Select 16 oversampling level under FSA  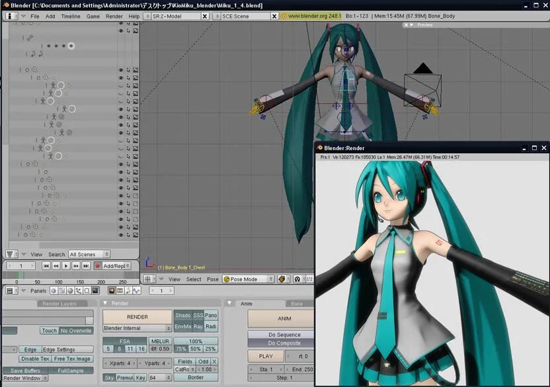coord(141,349)
